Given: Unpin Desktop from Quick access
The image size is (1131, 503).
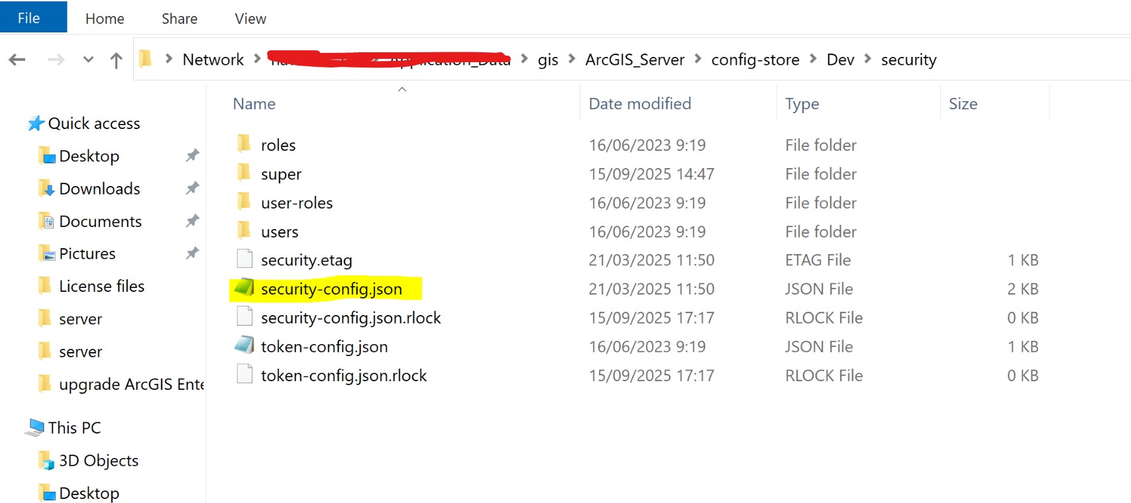Looking at the screenshot, I should 191,155.
